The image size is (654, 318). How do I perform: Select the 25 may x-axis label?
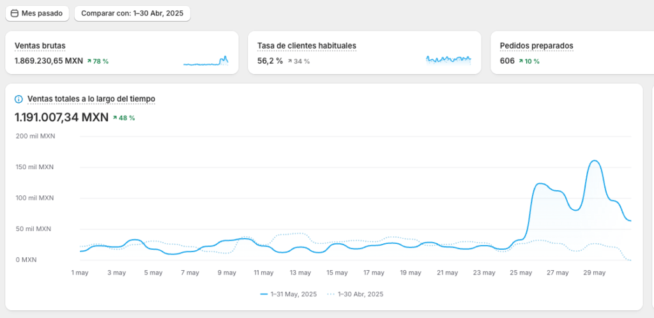(521, 273)
